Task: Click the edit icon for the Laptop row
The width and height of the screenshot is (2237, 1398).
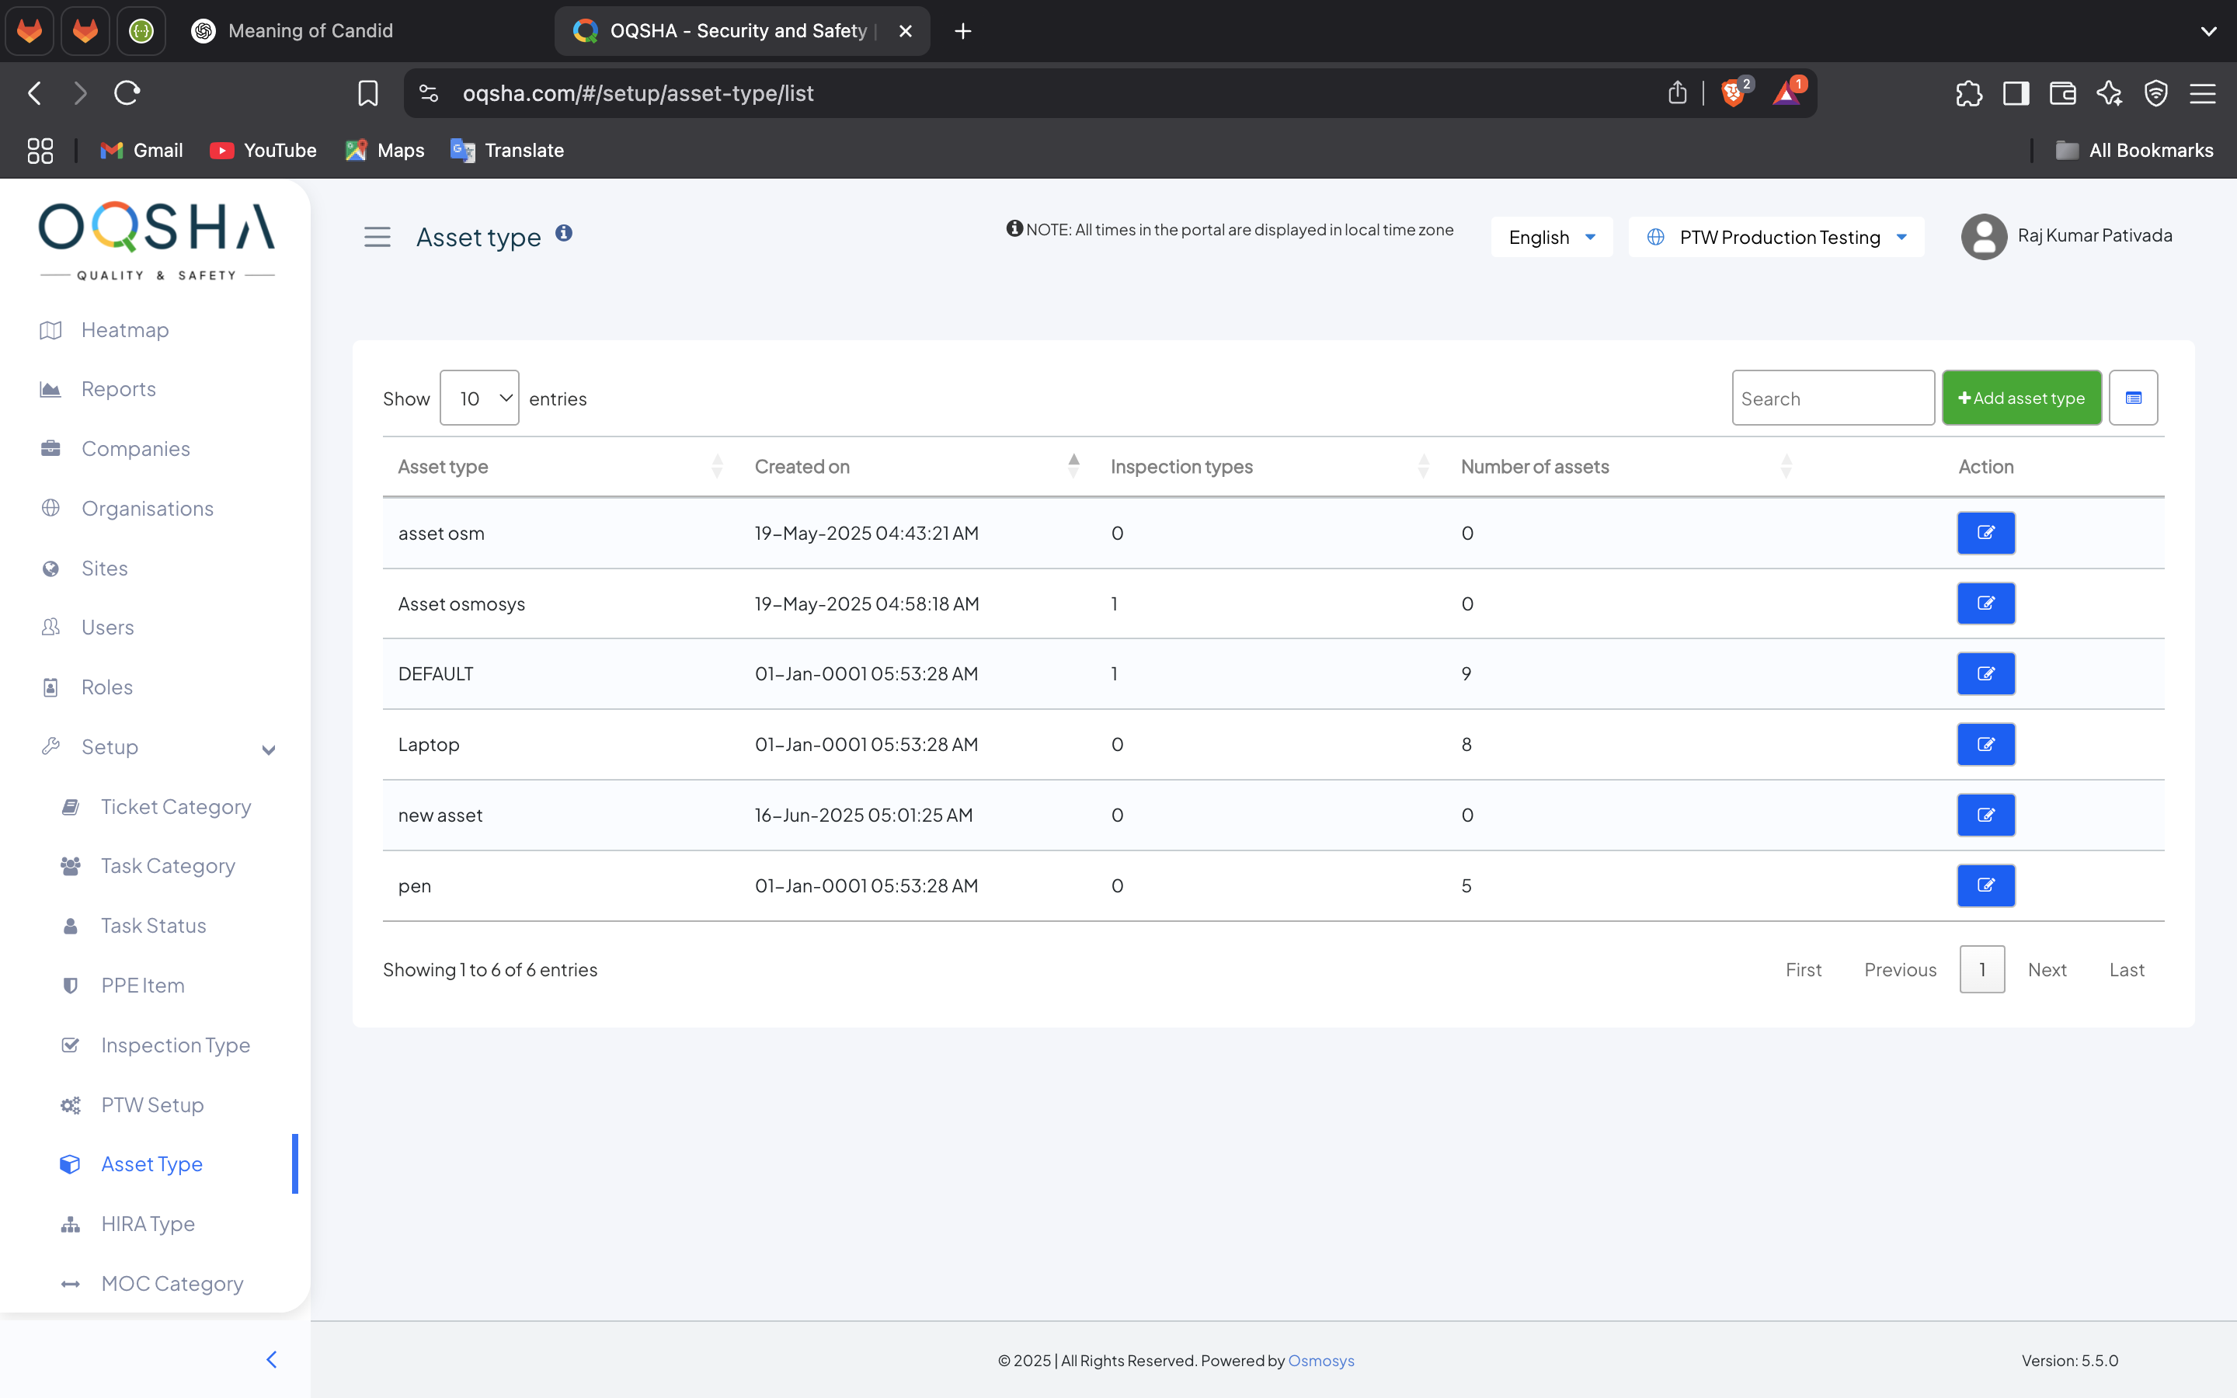Action: click(x=1985, y=744)
